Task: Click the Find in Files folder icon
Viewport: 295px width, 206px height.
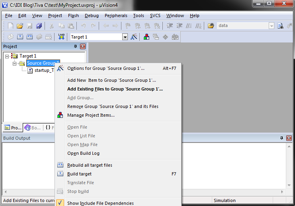Action: [211, 25]
